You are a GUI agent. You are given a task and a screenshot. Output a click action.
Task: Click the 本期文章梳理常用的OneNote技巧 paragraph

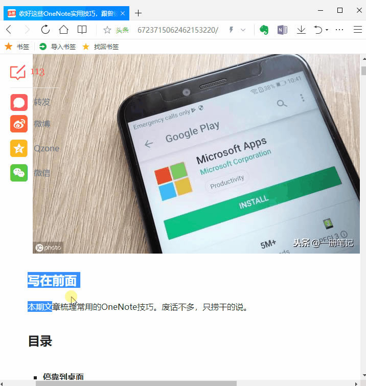click(x=138, y=307)
